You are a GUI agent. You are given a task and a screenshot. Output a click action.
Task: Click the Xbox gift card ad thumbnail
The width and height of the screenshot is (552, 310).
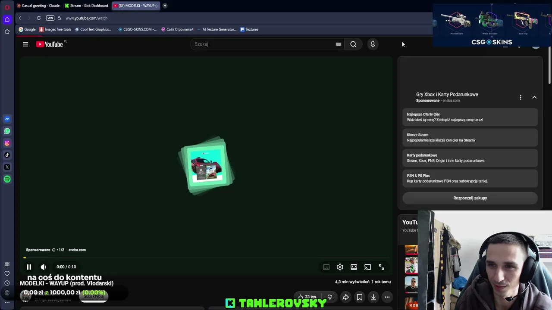[x=207, y=166]
